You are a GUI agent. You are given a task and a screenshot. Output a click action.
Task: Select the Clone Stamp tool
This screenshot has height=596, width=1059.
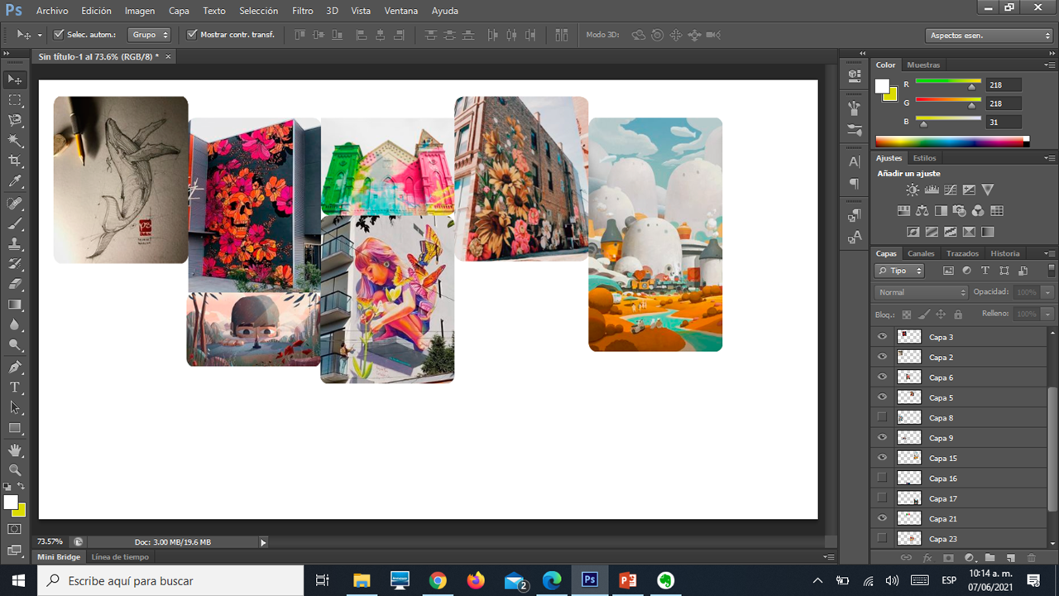[x=15, y=245]
